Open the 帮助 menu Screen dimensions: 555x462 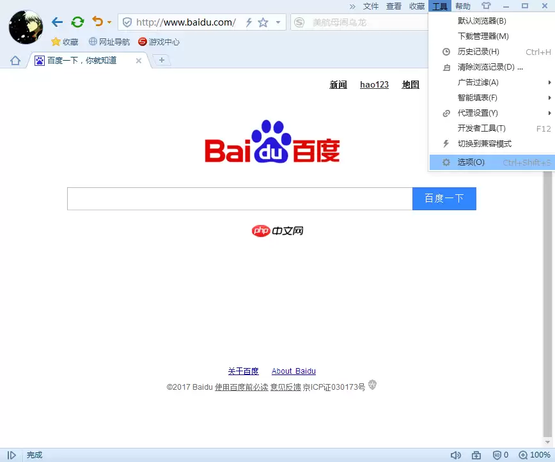tap(462, 6)
